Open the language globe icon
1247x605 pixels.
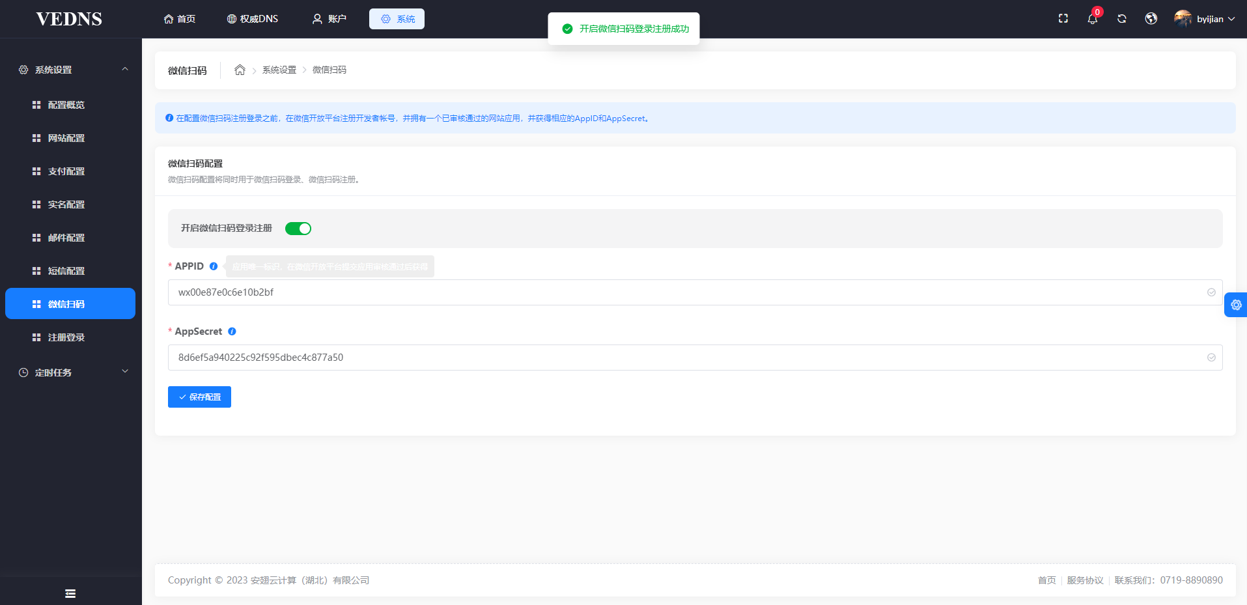(1151, 19)
